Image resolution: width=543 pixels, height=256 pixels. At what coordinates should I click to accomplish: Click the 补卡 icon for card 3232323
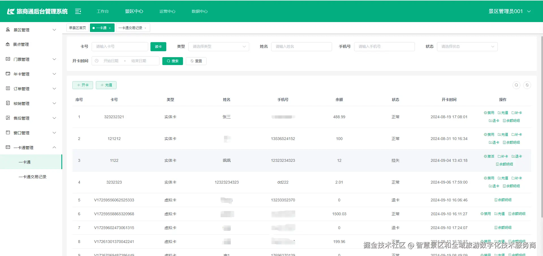tap(517, 178)
